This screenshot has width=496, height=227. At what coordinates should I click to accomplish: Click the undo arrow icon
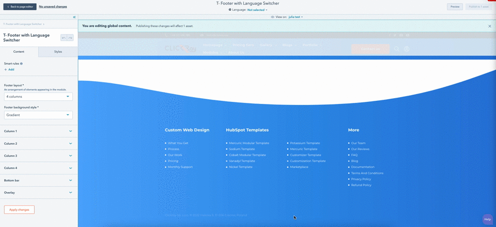click(64, 38)
